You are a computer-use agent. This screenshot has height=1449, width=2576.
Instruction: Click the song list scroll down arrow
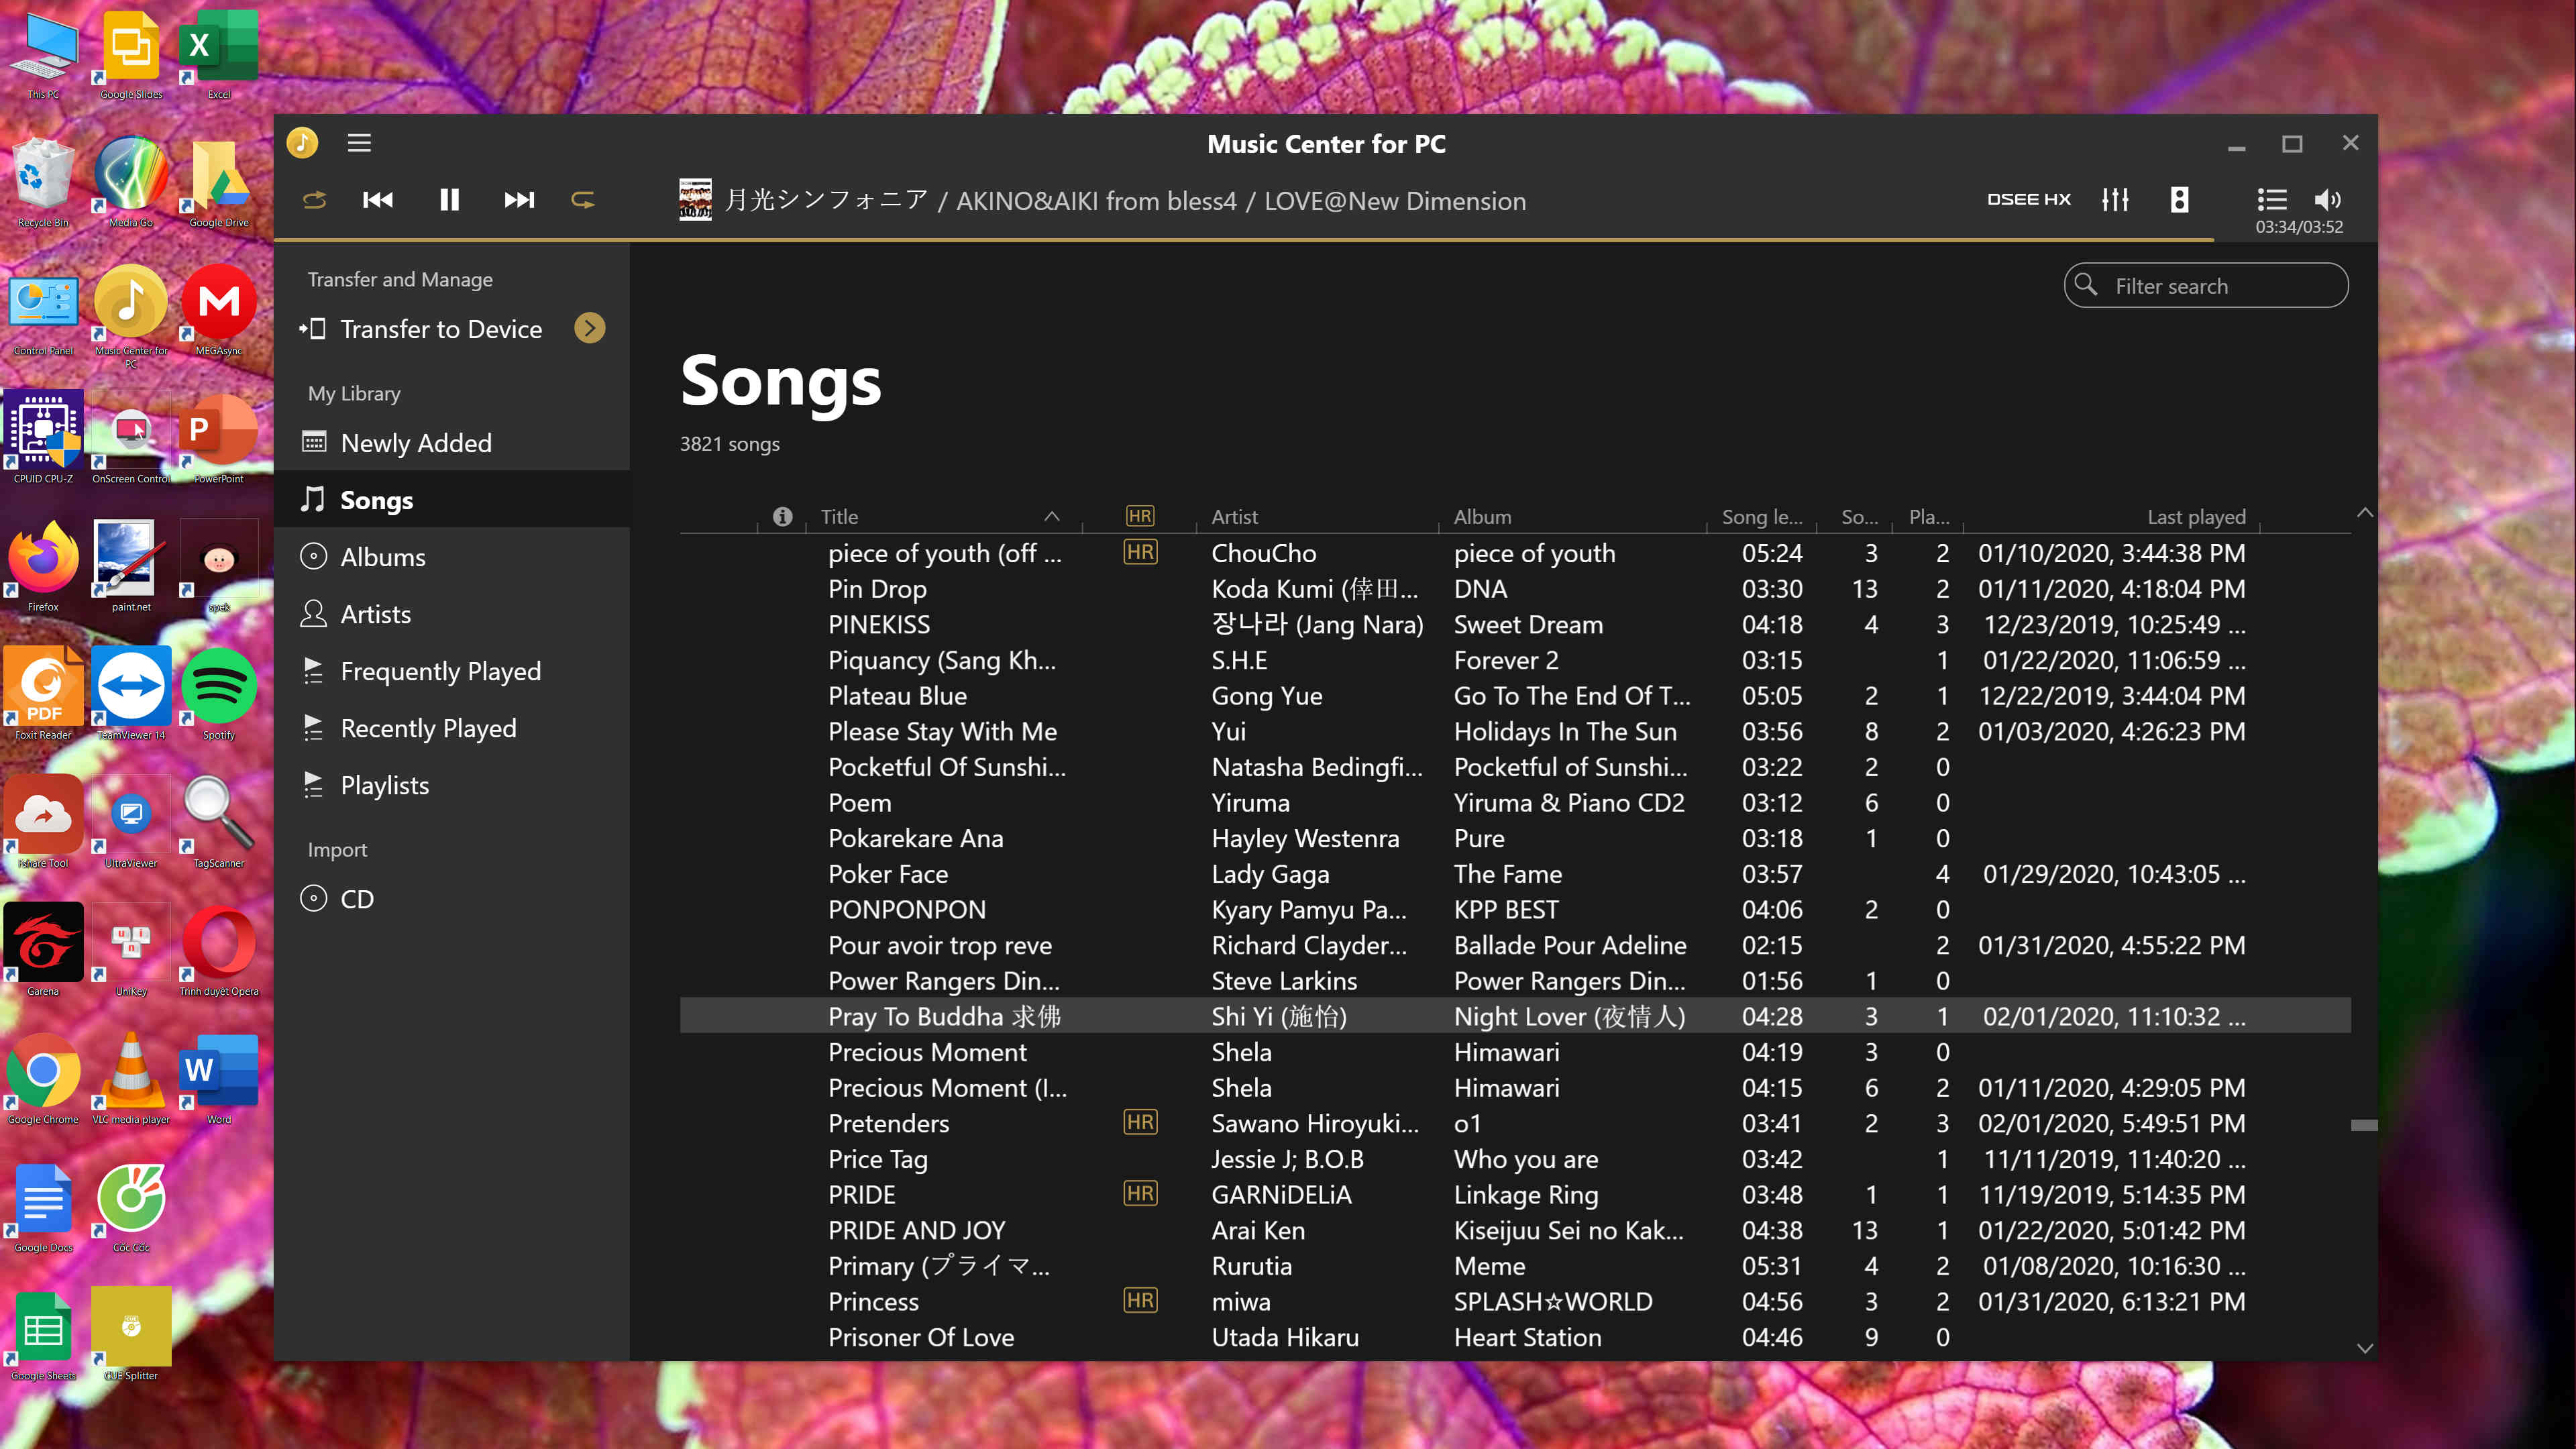(x=2364, y=1348)
